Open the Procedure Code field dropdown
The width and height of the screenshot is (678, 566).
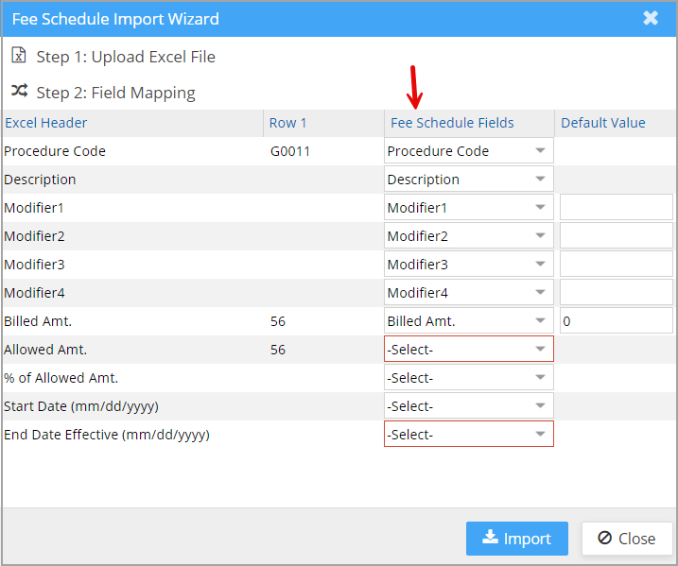coord(469,151)
